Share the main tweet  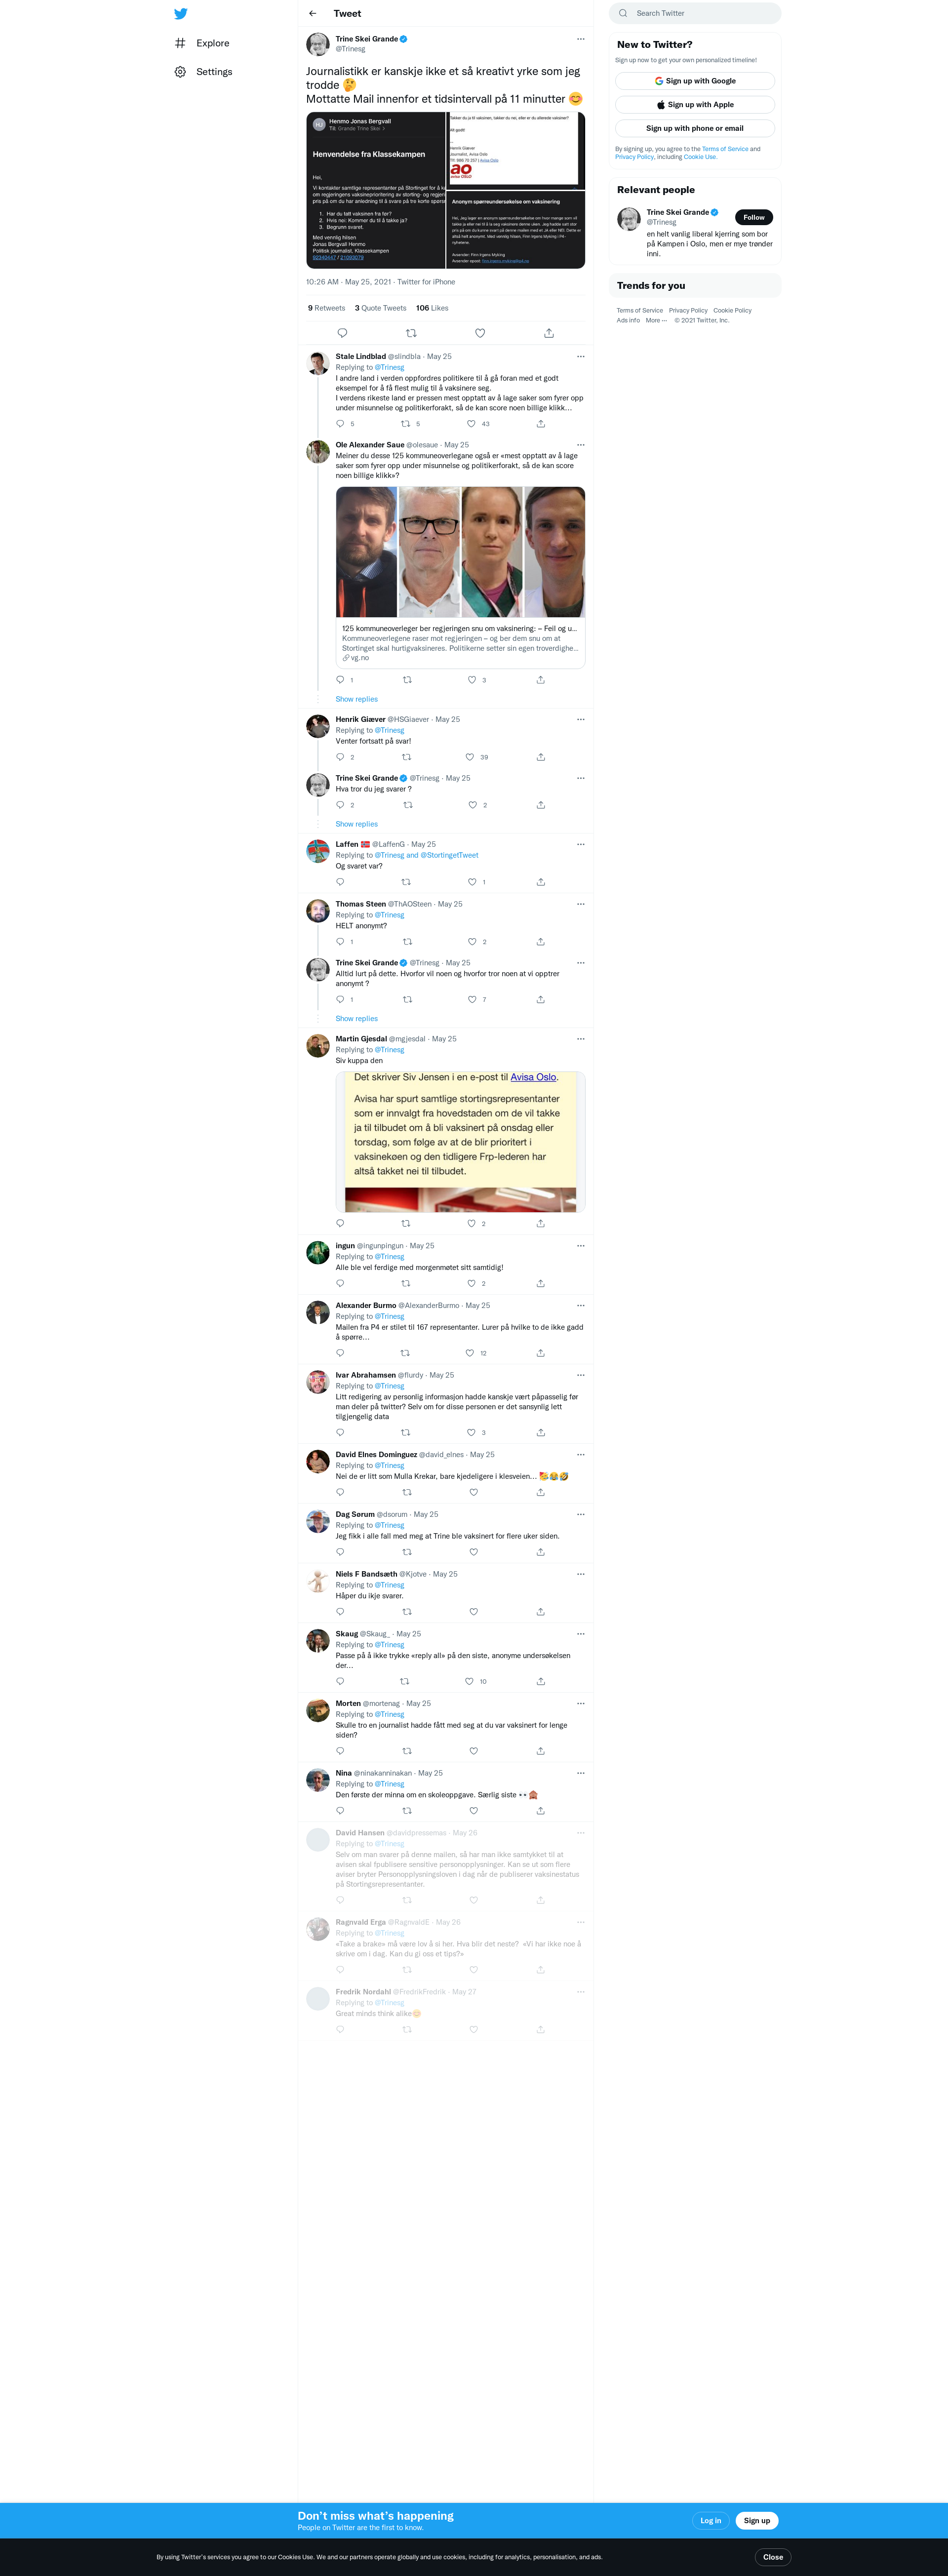click(549, 333)
